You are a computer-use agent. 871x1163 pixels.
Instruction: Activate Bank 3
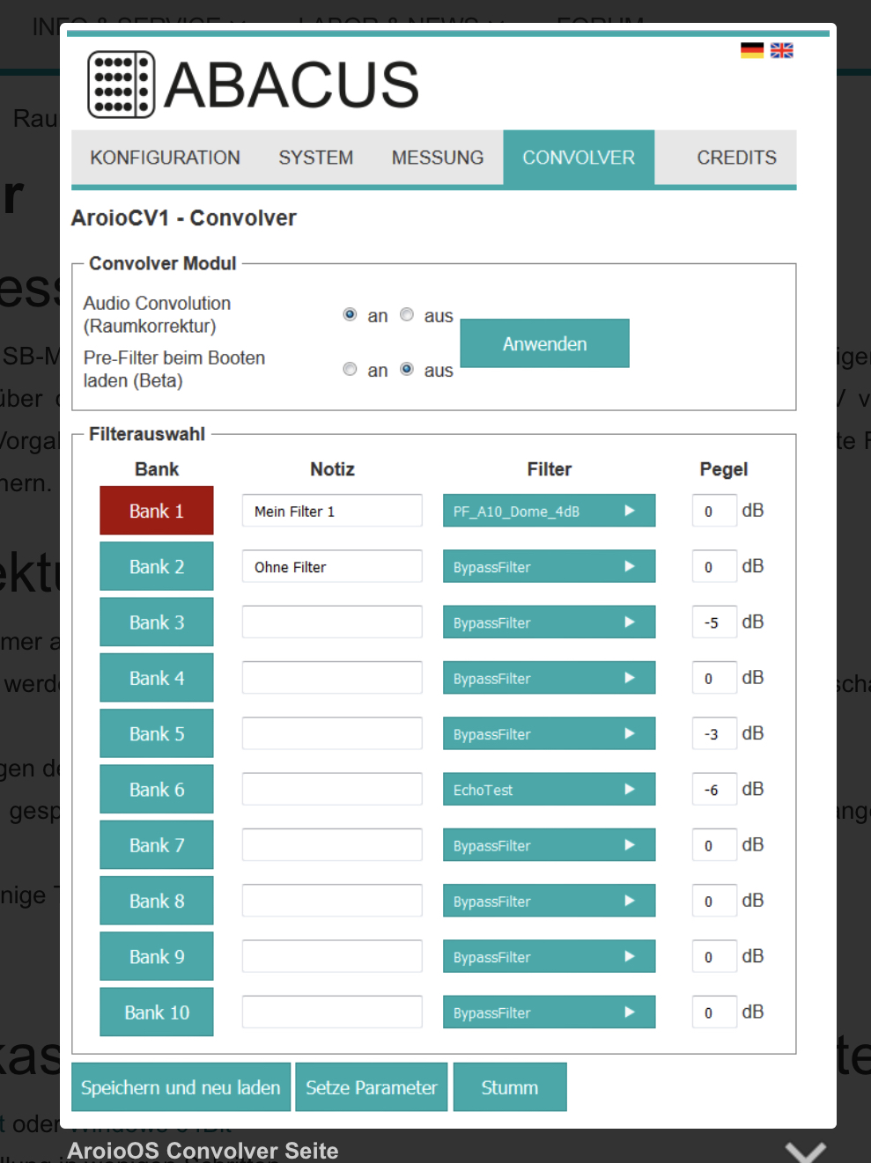pos(157,622)
